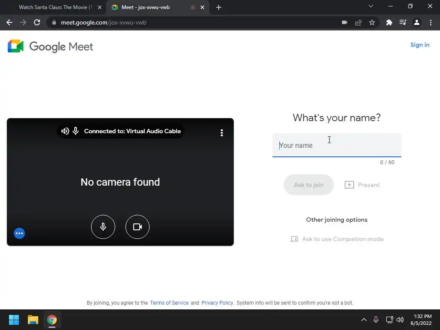Viewport: 440px width, 330px height.
Task: Toggle the camera button in the video preview
Action: tap(137, 227)
